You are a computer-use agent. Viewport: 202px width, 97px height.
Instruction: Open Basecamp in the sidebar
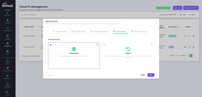point(8,77)
